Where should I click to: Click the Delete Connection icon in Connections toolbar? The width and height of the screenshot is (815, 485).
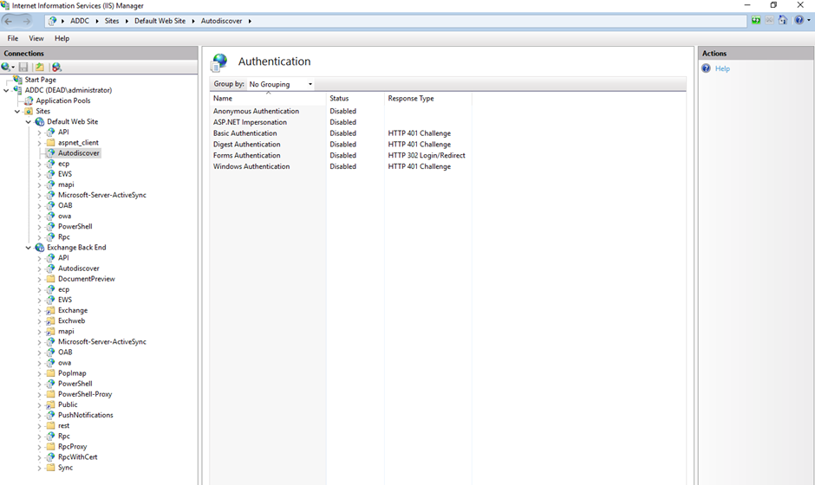[56, 67]
